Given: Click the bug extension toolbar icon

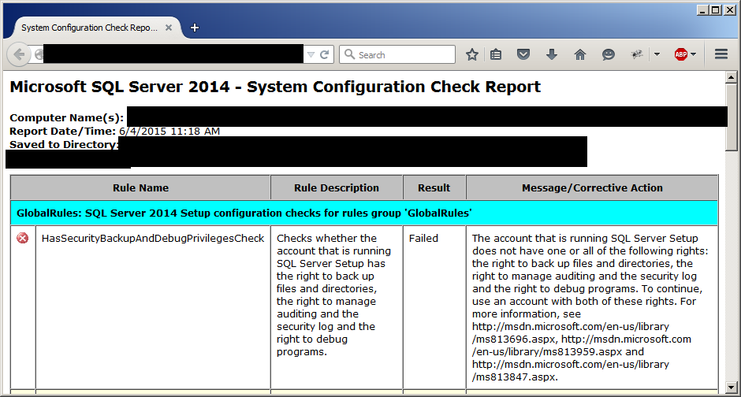Looking at the screenshot, I should 637,55.
